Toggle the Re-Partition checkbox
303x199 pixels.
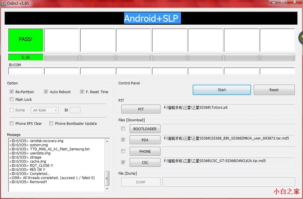(12, 92)
